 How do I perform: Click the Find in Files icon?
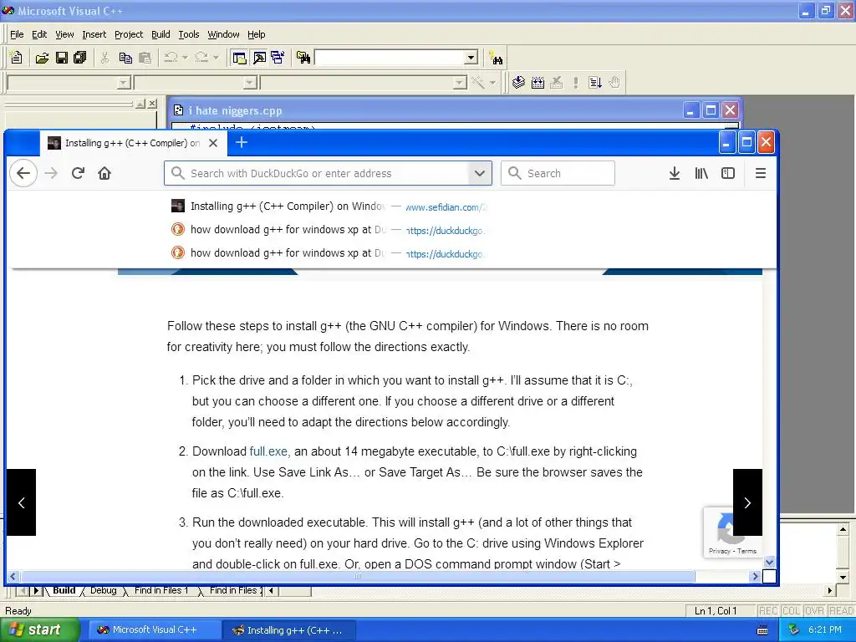[303, 58]
